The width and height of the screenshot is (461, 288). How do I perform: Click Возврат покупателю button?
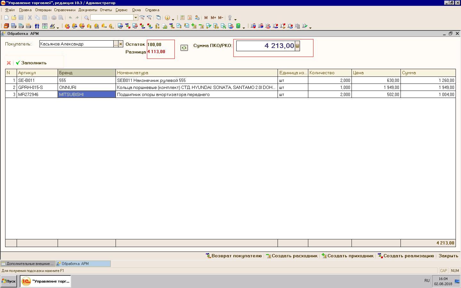coord(234,256)
